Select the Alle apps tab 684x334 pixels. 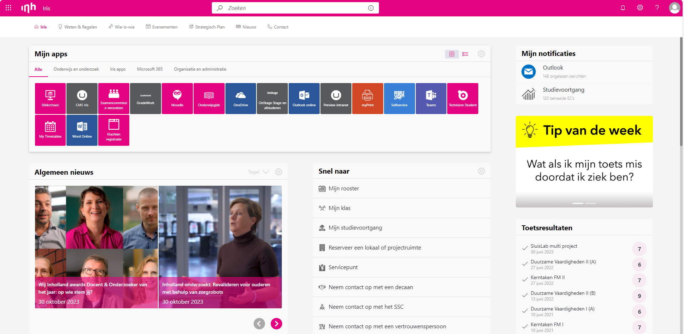(38, 70)
